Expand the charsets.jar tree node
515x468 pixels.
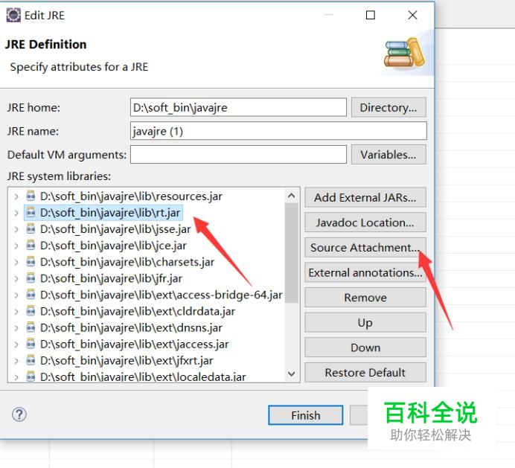[16, 262]
